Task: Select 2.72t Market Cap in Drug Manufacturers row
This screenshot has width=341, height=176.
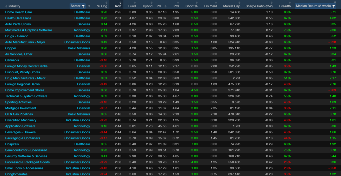Action: coord(236,78)
